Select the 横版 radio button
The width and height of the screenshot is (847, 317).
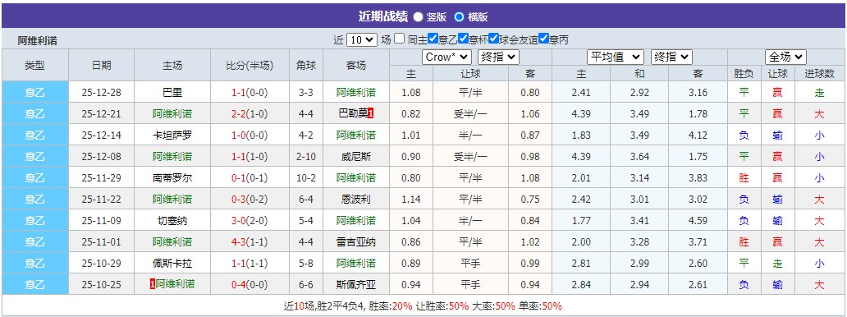[459, 16]
